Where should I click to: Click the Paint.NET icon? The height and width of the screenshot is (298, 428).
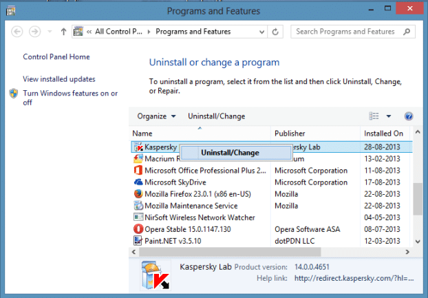[138, 241]
